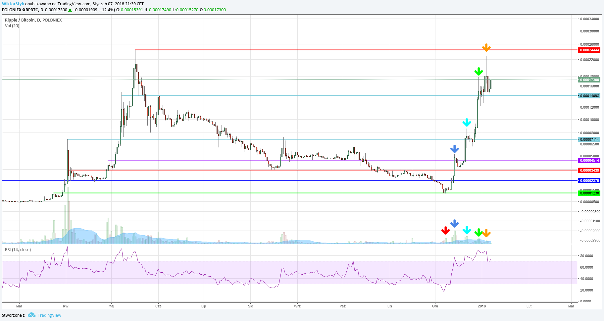Click the Cze month label on time axis
The width and height of the screenshot is (604, 321).
(x=158, y=306)
